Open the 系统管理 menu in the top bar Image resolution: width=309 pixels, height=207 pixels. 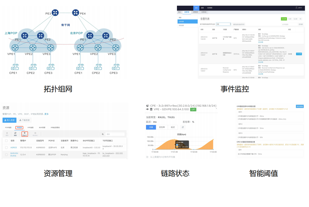[209, 8]
